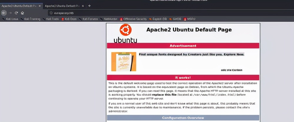Click the Configuration Overview section header
This screenshot has width=294, height=122.
point(183,118)
